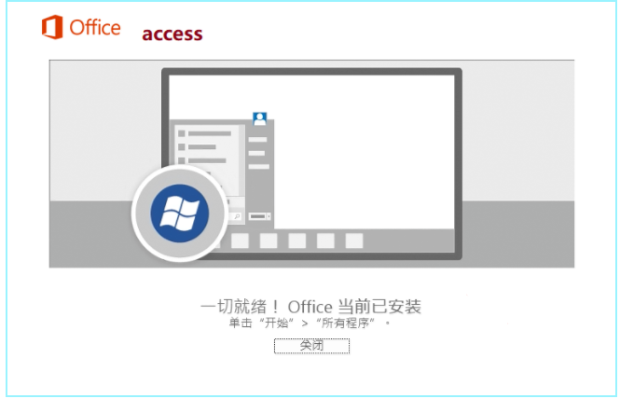
Task: Click the first link bar below the avatar
Action: [x=257, y=140]
